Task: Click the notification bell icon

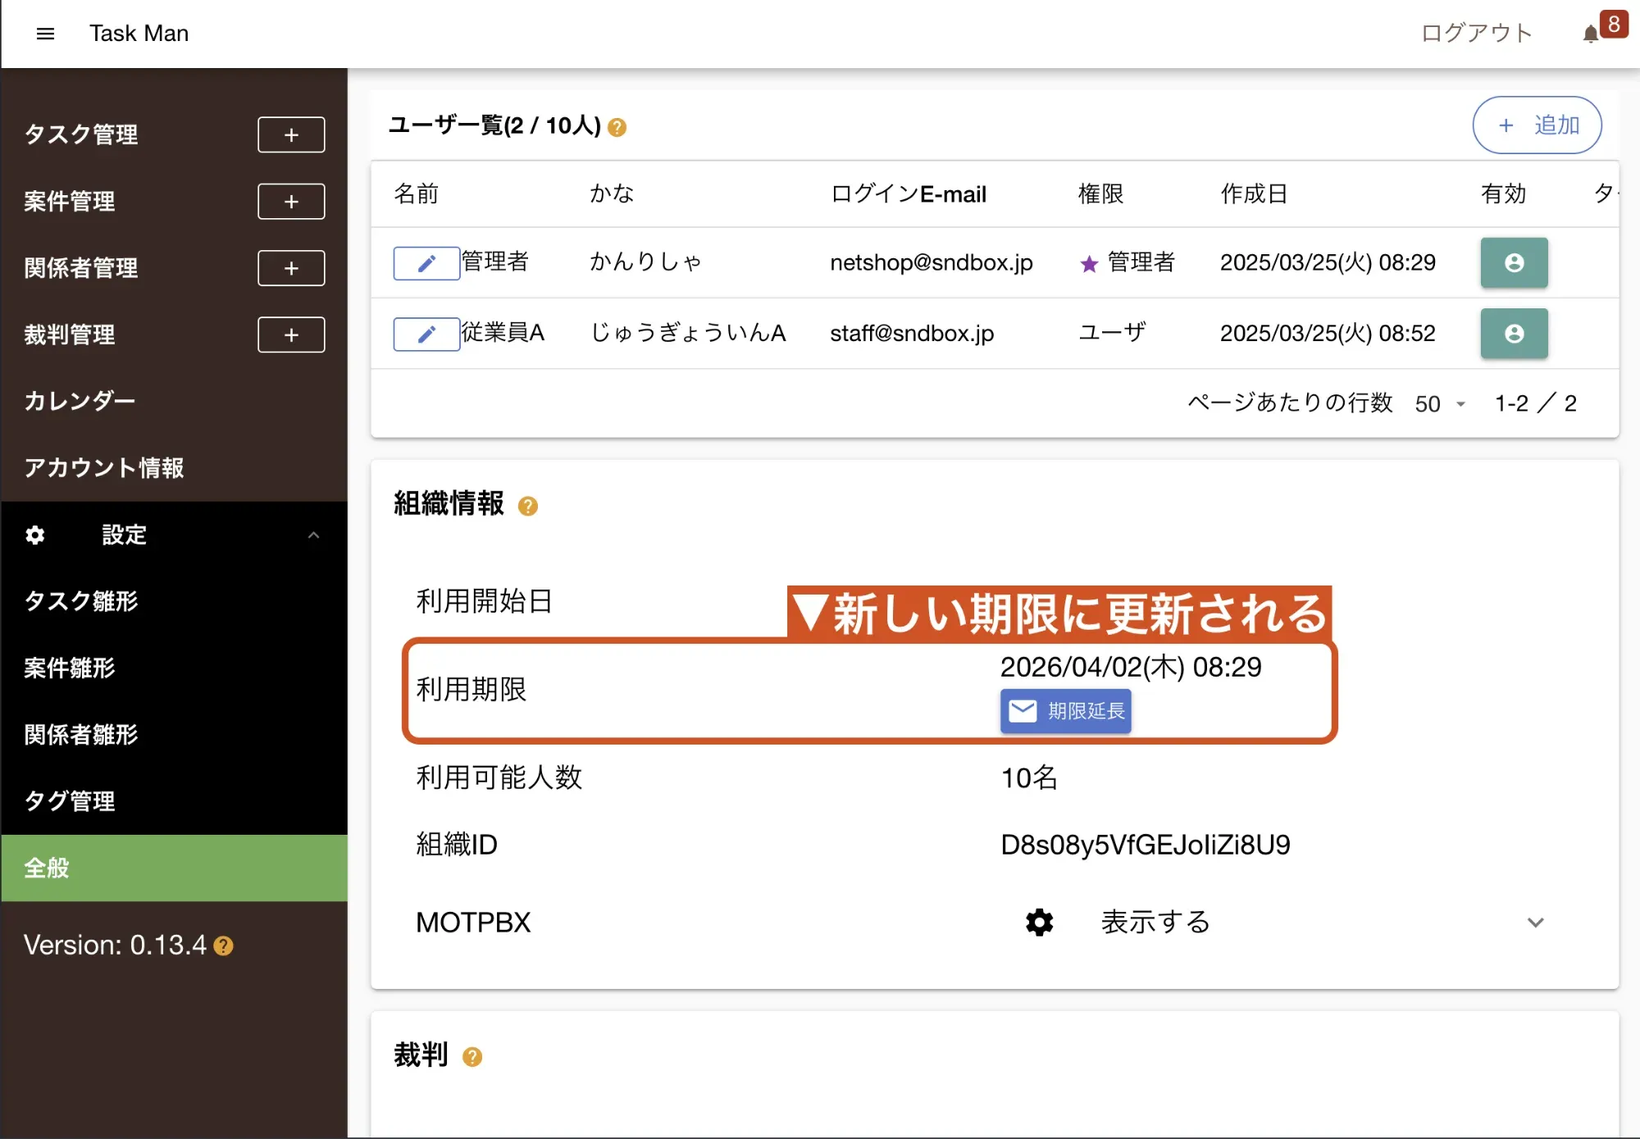Action: [x=1590, y=34]
